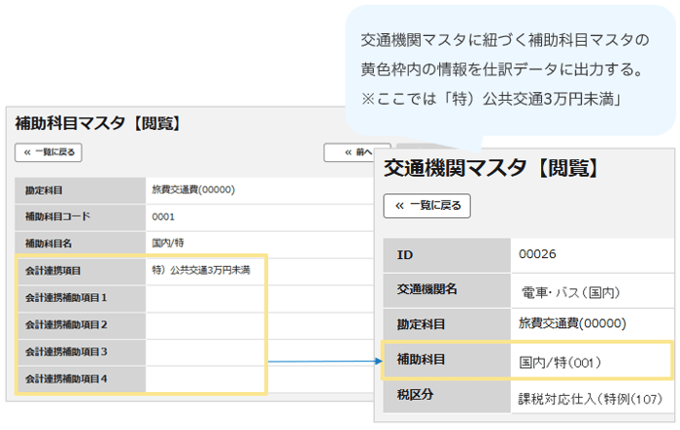Click the 会計連携補助項目４ label
The image size is (680, 430).
coord(66,379)
